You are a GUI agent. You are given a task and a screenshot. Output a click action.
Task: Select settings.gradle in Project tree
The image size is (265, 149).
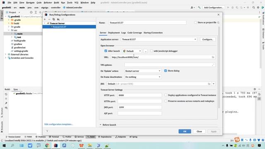pos(21,51)
